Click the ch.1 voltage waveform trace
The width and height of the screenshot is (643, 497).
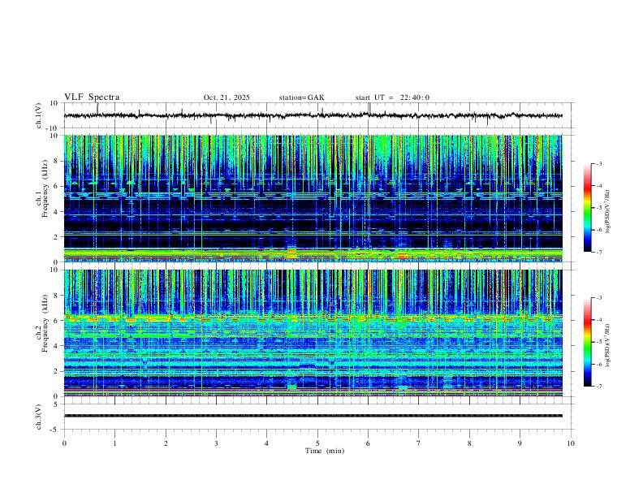313,115
